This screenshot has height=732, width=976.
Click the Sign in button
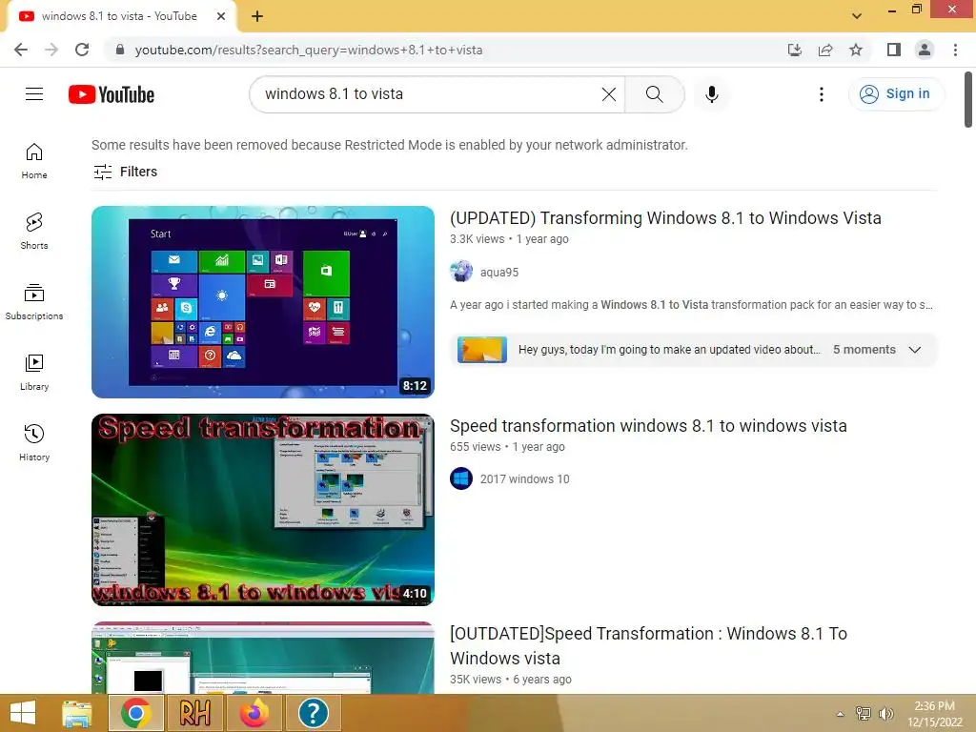[896, 94]
